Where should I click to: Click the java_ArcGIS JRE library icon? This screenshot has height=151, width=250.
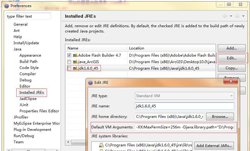75,62
